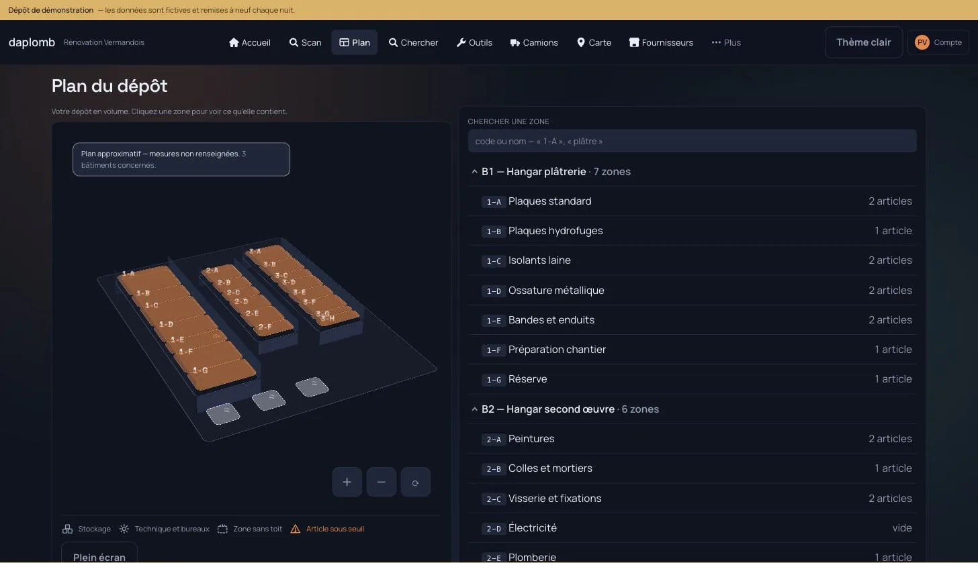
Task: Open the Plus overflow menu
Action: click(x=726, y=42)
